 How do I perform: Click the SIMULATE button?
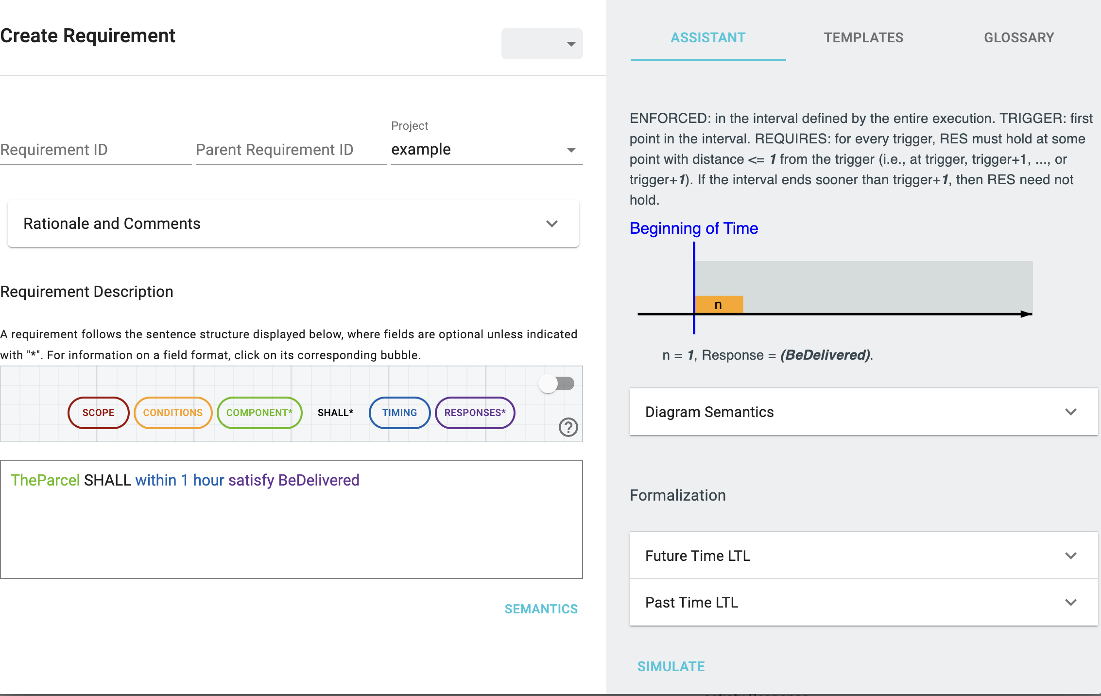click(671, 666)
